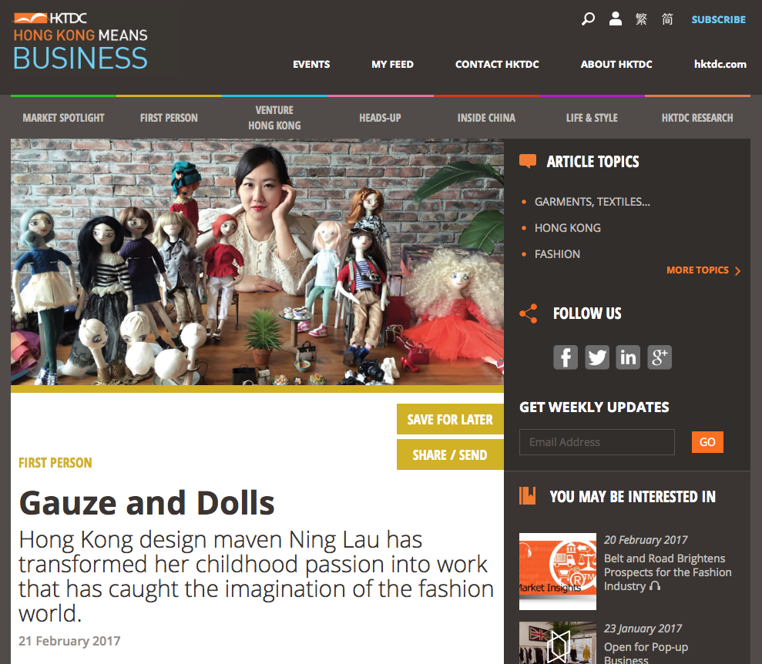
Task: Switch to Traditional Chinese language icon
Action: (x=642, y=19)
